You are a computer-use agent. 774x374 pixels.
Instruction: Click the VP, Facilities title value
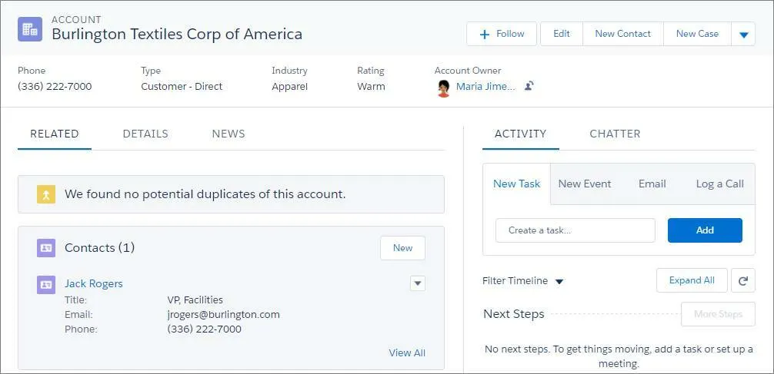point(195,300)
